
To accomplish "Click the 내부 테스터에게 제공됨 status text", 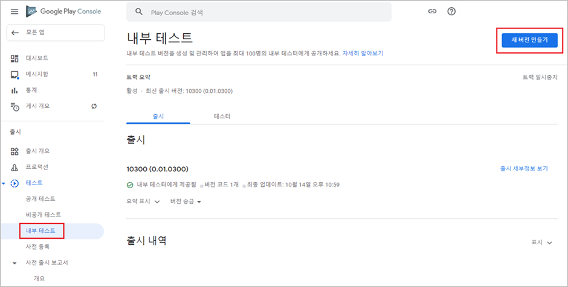I will point(166,185).
